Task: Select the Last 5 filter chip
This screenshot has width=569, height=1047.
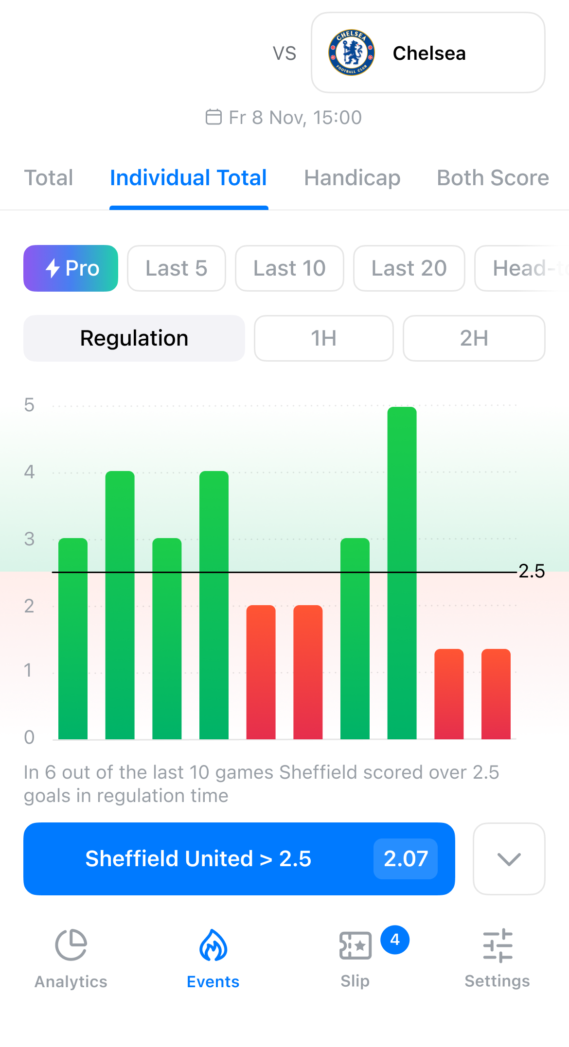Action: [x=177, y=268]
